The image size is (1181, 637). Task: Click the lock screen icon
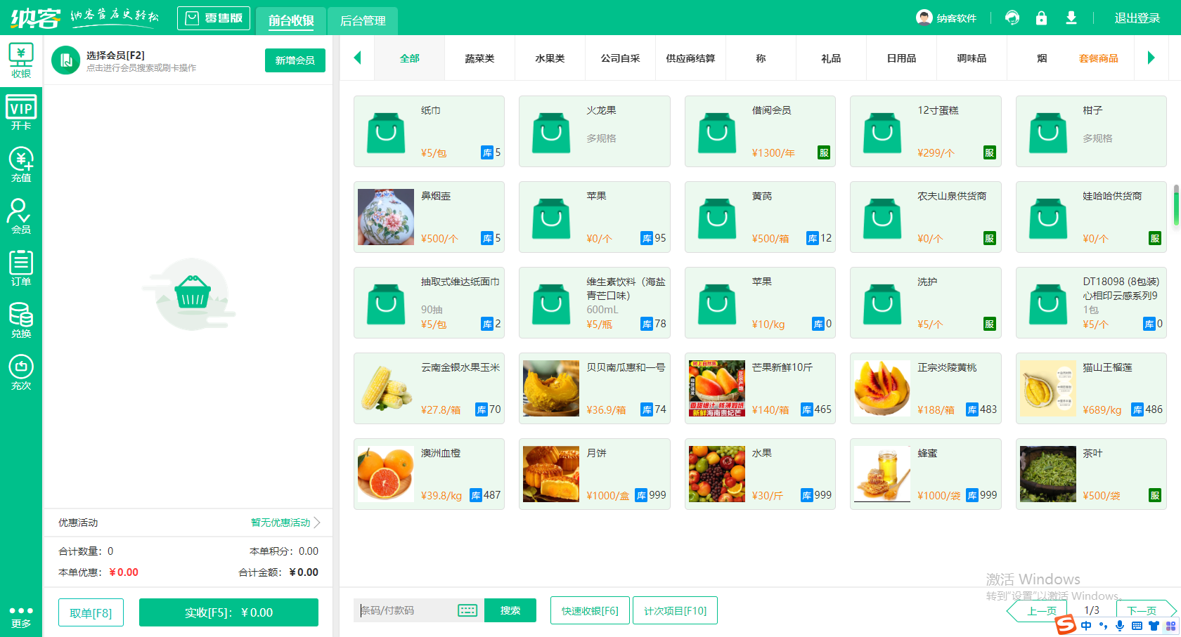(x=1041, y=18)
